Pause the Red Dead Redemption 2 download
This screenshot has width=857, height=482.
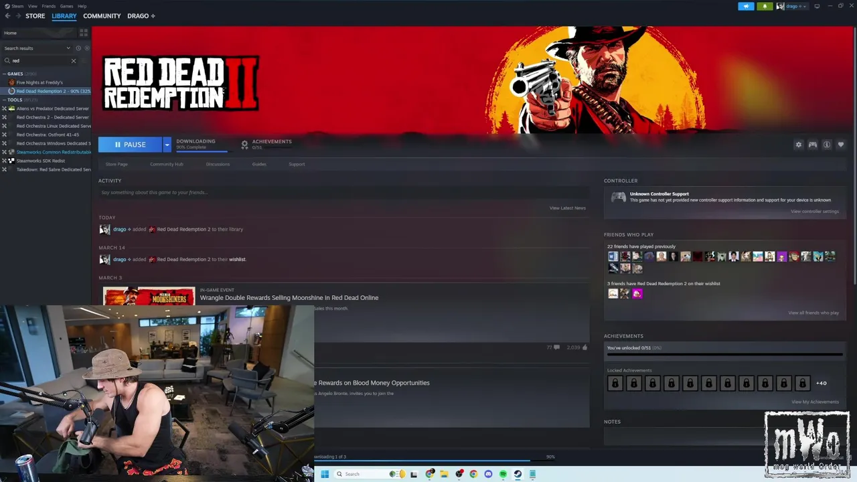[x=130, y=145]
